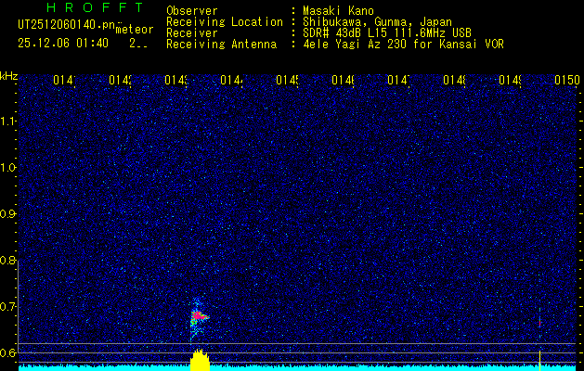Click the 0143 time marker
584x371 pixels.
tap(175, 80)
